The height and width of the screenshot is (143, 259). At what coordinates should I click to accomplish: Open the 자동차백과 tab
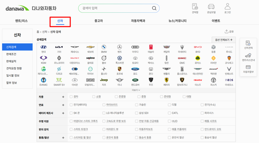[138, 21]
